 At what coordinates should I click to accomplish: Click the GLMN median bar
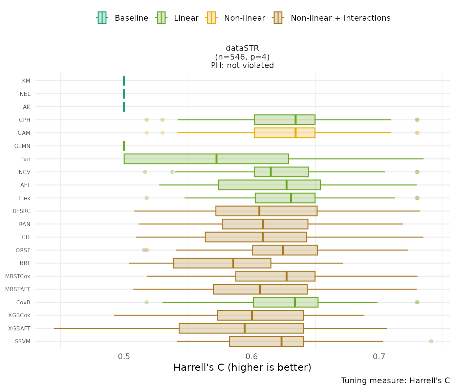[124, 146]
